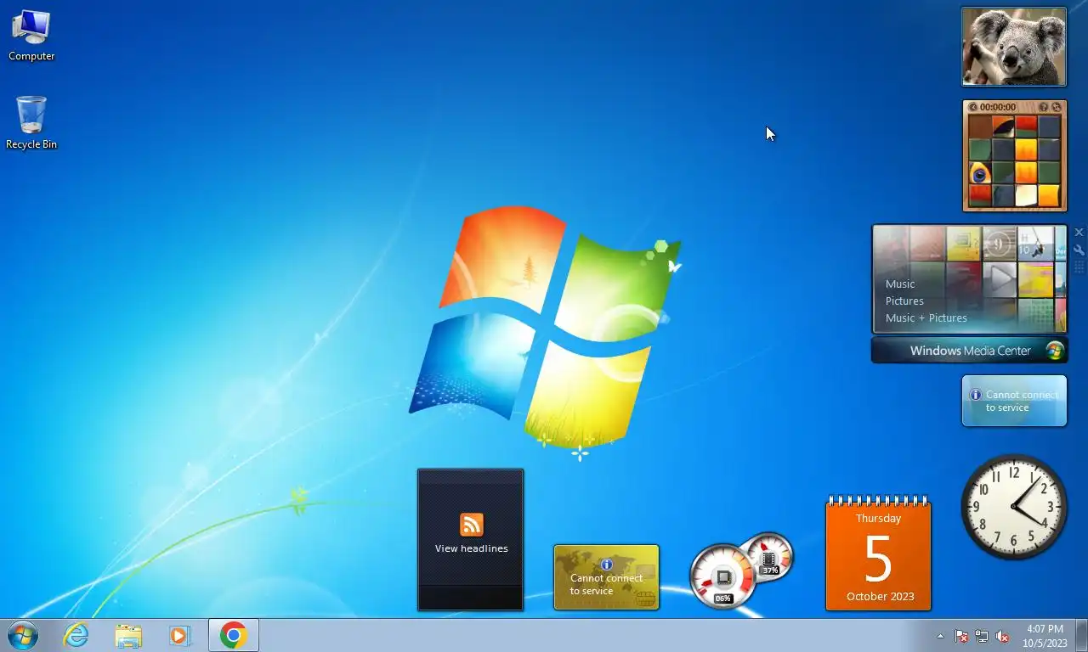Click the play-arrow tile in Media Center gadget
The height and width of the screenshot is (652, 1088).
click(1000, 279)
